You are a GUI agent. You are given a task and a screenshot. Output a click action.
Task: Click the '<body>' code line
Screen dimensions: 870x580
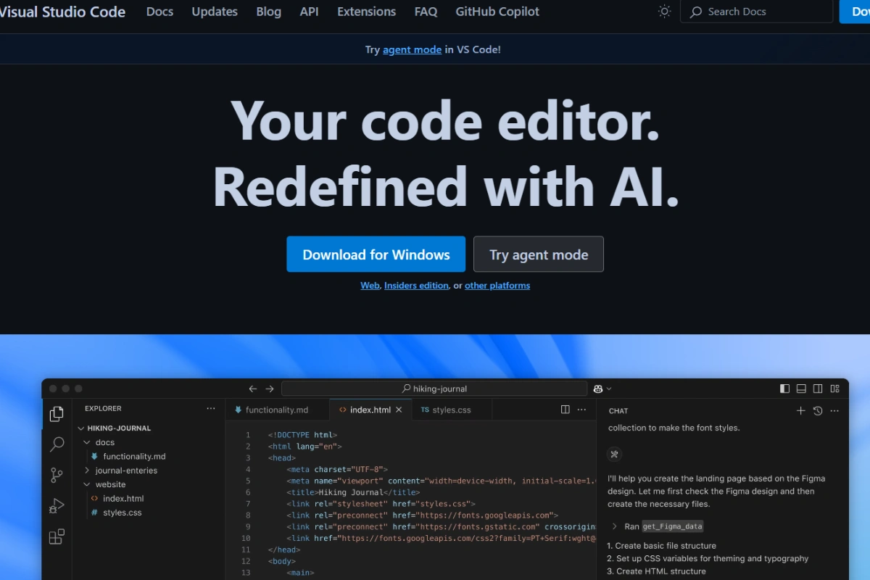[x=281, y=561]
